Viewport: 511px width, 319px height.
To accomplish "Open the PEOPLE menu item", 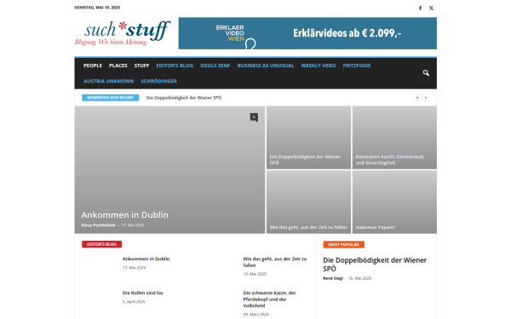I will (x=93, y=66).
